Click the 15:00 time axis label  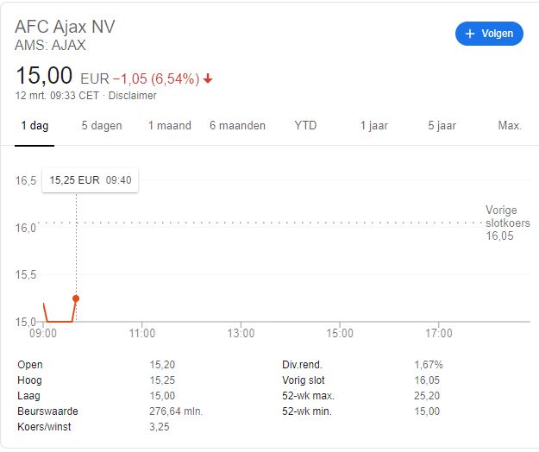click(340, 333)
